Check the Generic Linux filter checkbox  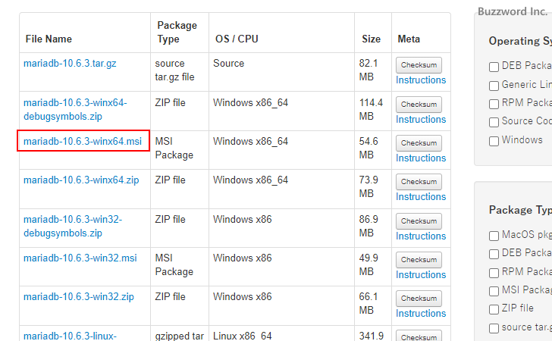coord(494,86)
